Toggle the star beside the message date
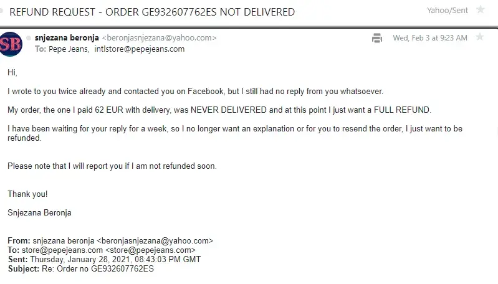The width and height of the screenshot is (498, 284). pyautogui.click(x=479, y=37)
